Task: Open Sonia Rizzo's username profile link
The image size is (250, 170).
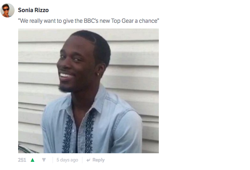Action: coord(33,10)
